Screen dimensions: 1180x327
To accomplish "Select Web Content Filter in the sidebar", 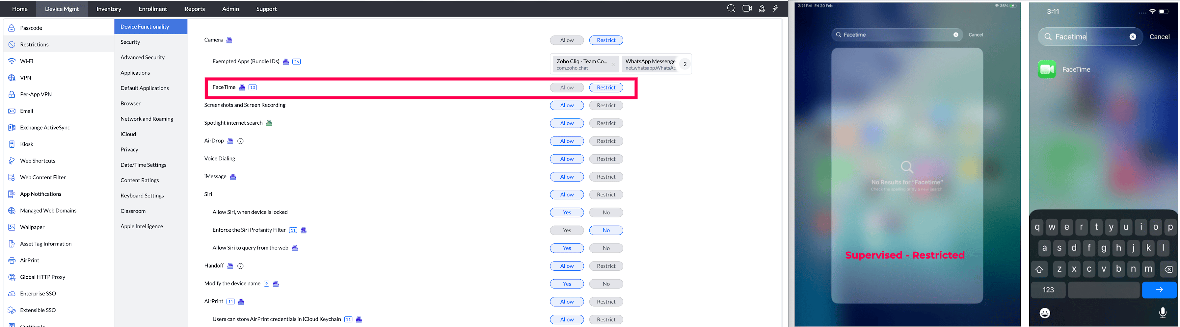I will 59,177.
